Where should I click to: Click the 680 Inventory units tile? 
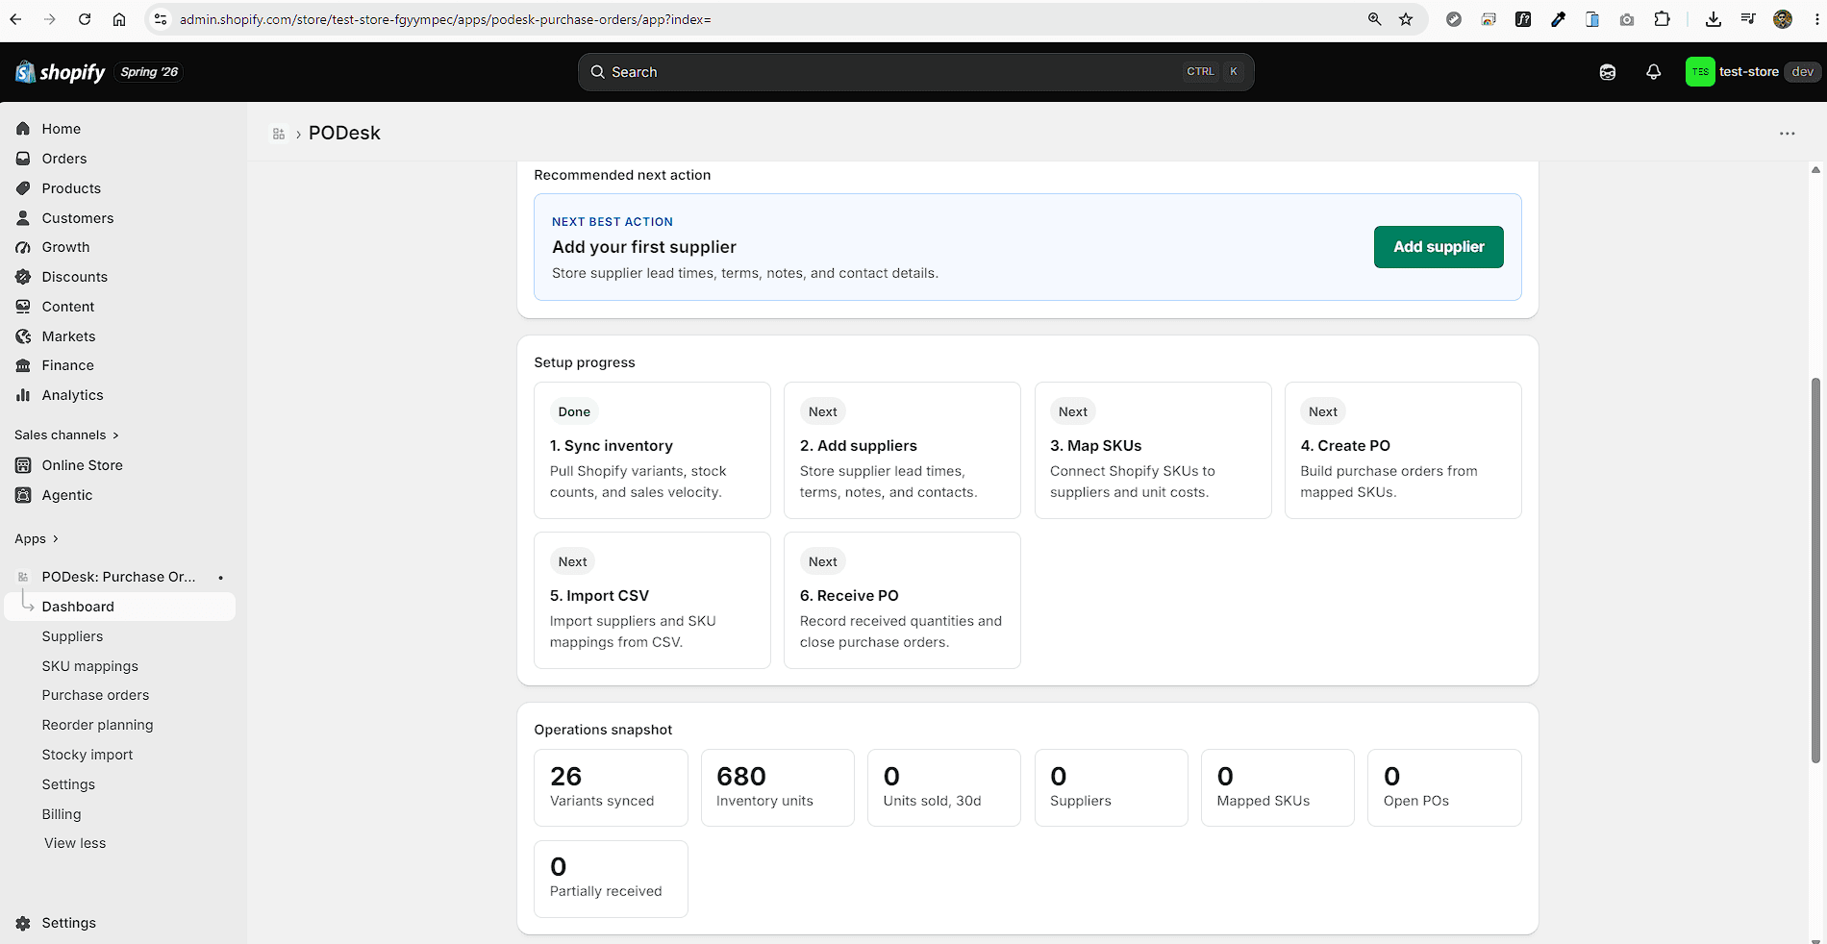[777, 787]
